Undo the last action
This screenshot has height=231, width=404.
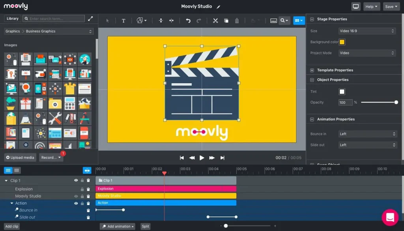(x=188, y=21)
